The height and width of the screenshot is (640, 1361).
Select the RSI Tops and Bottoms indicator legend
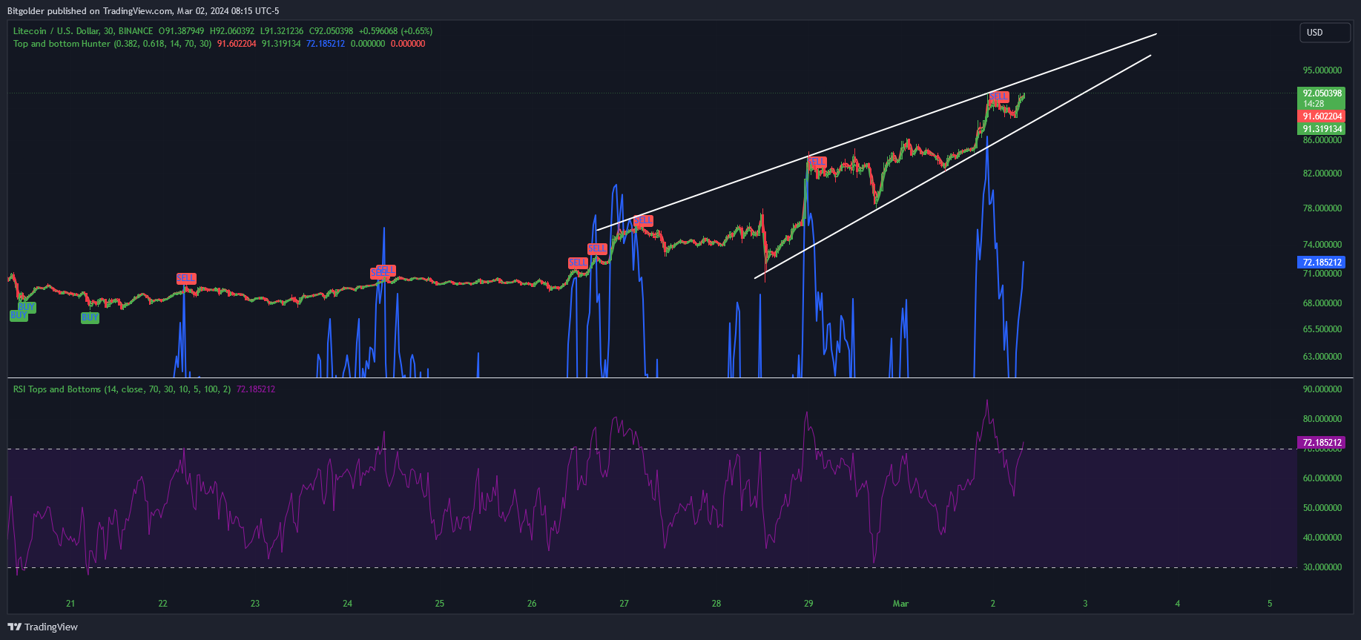(122, 389)
